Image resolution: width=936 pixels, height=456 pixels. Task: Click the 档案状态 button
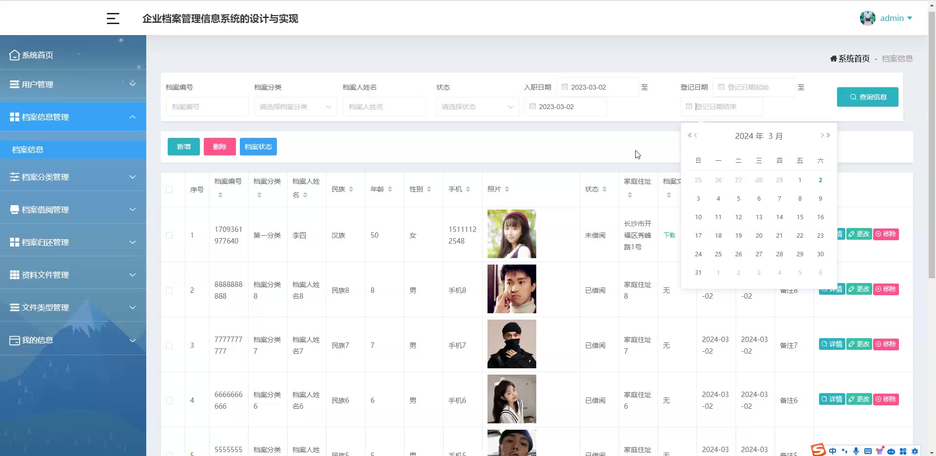258,147
